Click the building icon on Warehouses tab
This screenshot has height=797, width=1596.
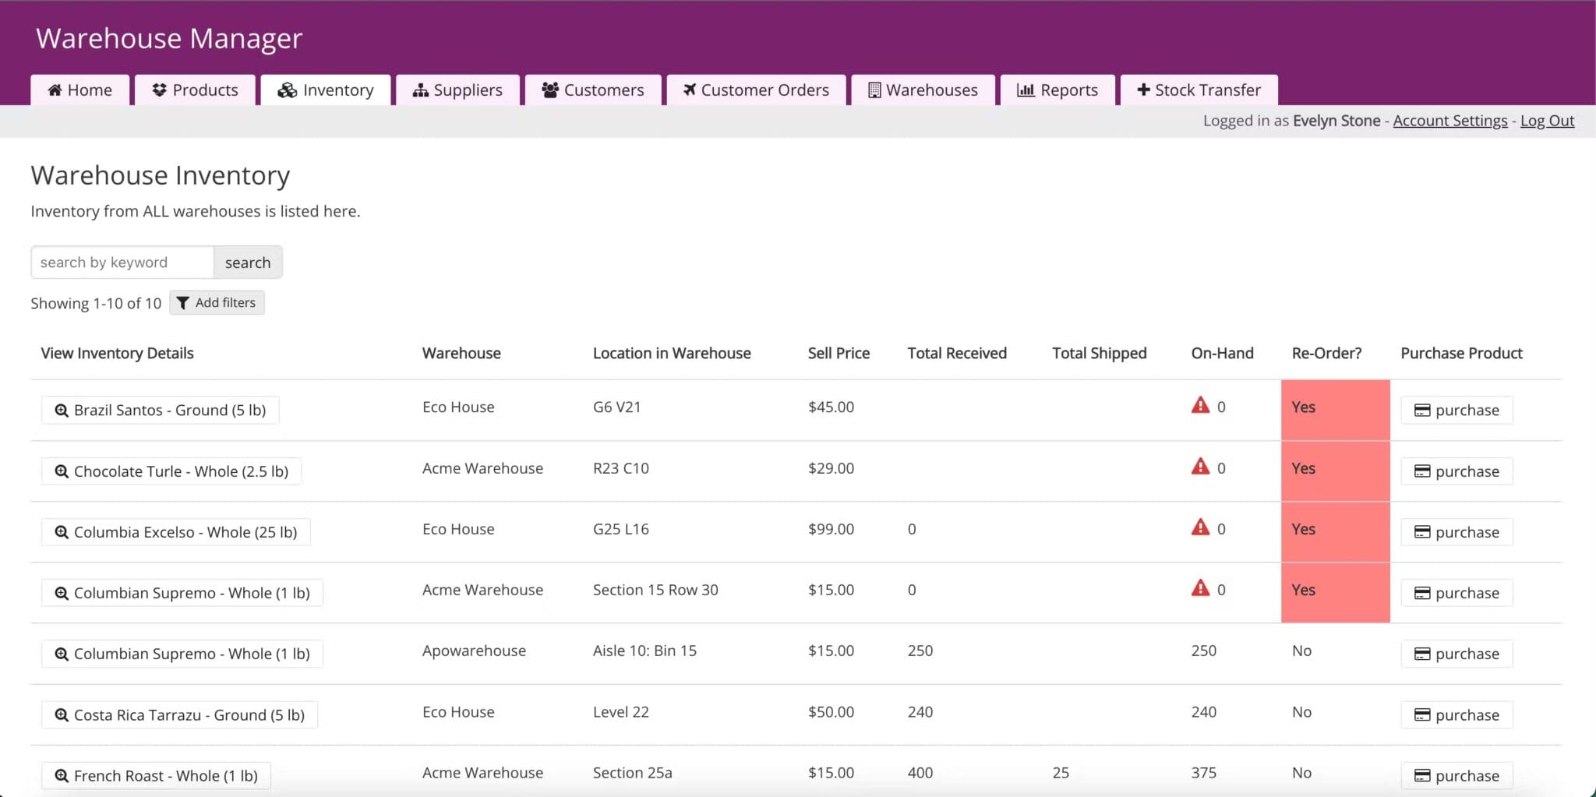coord(874,90)
